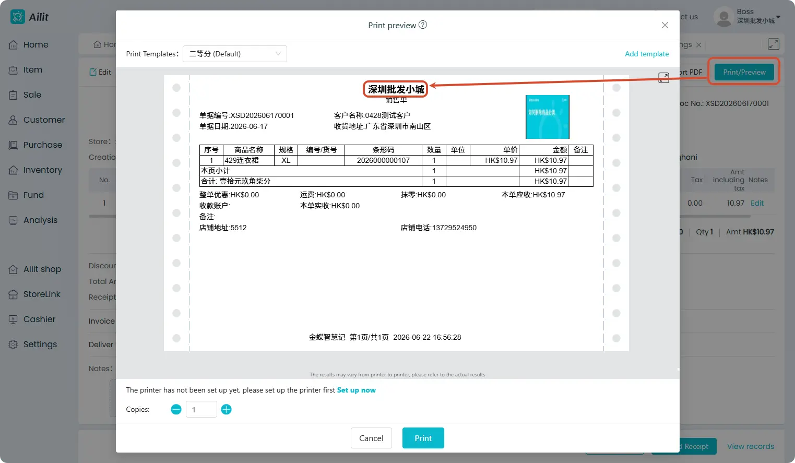Click the footer timestamp 2026-06-22 16:56:28
The image size is (795, 463).
tap(427, 337)
